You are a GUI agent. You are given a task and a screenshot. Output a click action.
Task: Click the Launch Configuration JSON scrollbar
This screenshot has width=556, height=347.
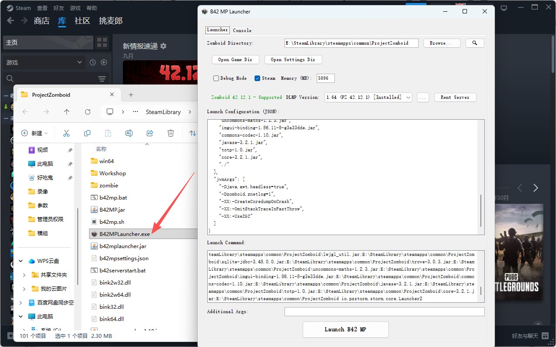click(481, 210)
